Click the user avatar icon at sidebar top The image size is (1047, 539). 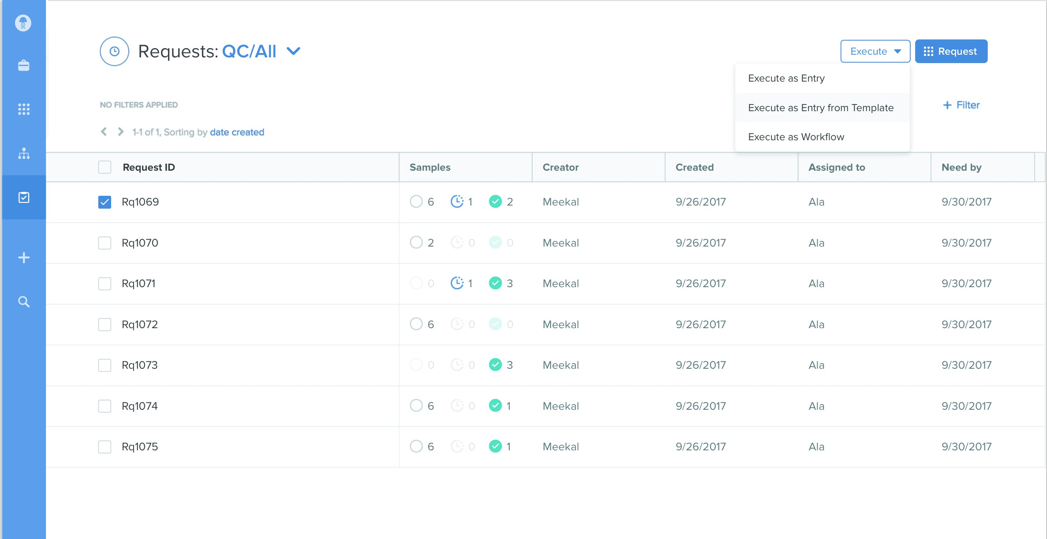point(23,23)
